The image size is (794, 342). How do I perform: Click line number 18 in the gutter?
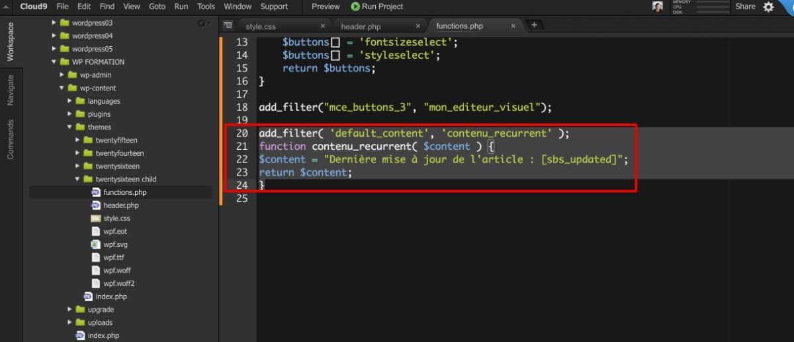pyautogui.click(x=242, y=107)
